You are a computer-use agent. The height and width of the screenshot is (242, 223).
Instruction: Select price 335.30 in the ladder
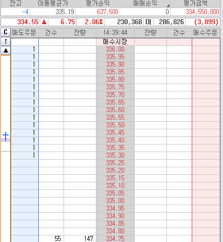[115, 156]
